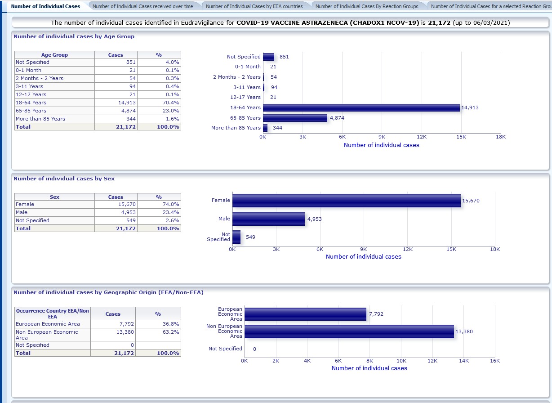Screen dimensions: 552x403
Task: Click the Female bar in sex chart
Action: pyautogui.click(x=347, y=201)
